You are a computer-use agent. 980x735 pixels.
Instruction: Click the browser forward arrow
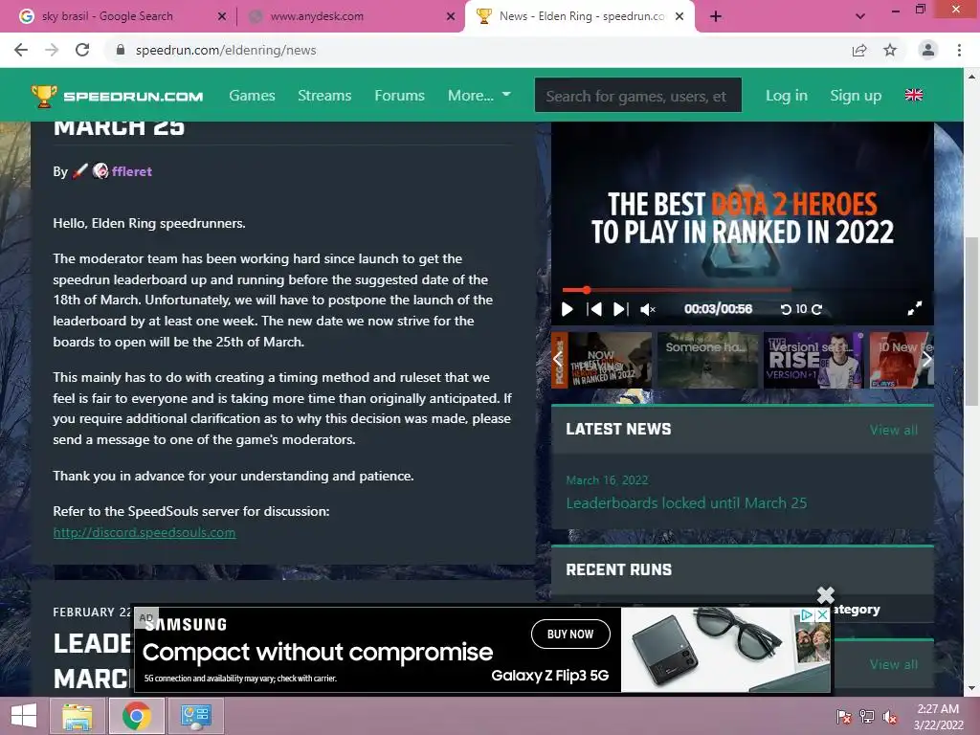52,50
